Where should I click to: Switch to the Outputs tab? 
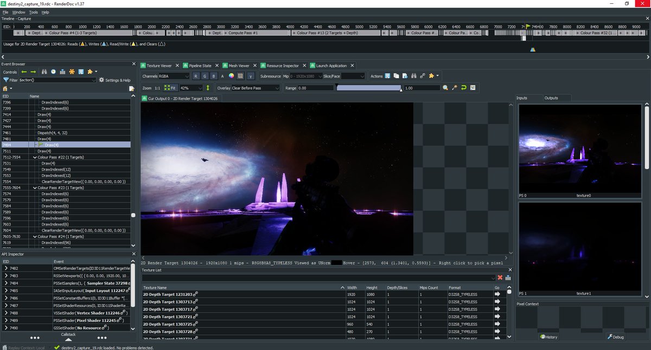[551, 98]
